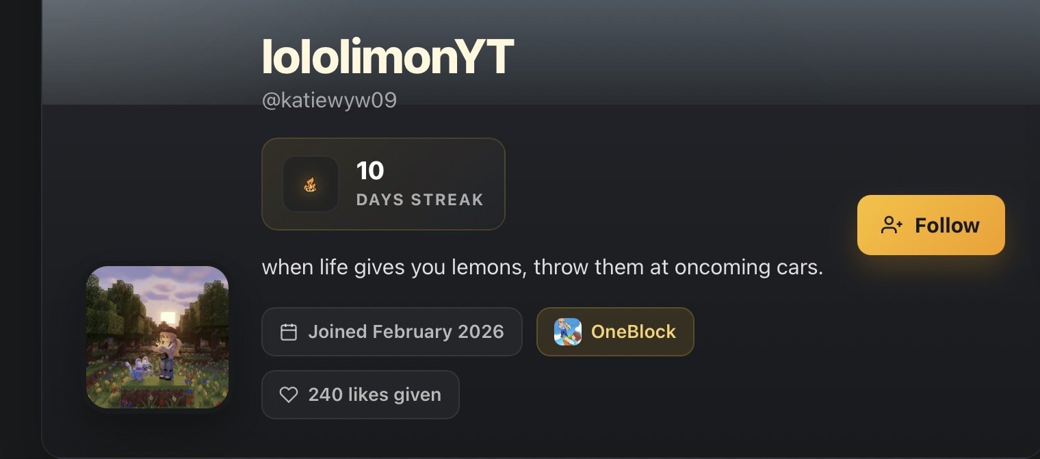The height and width of the screenshot is (459, 1040).
Task: Open the OneBlock text label
Action: tap(633, 332)
